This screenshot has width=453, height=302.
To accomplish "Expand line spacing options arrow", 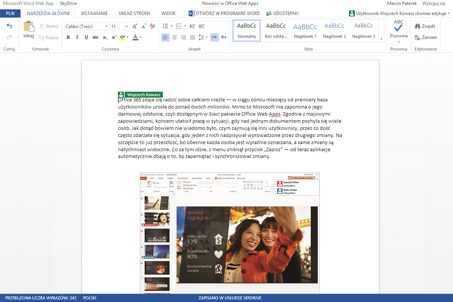I will pos(206,37).
